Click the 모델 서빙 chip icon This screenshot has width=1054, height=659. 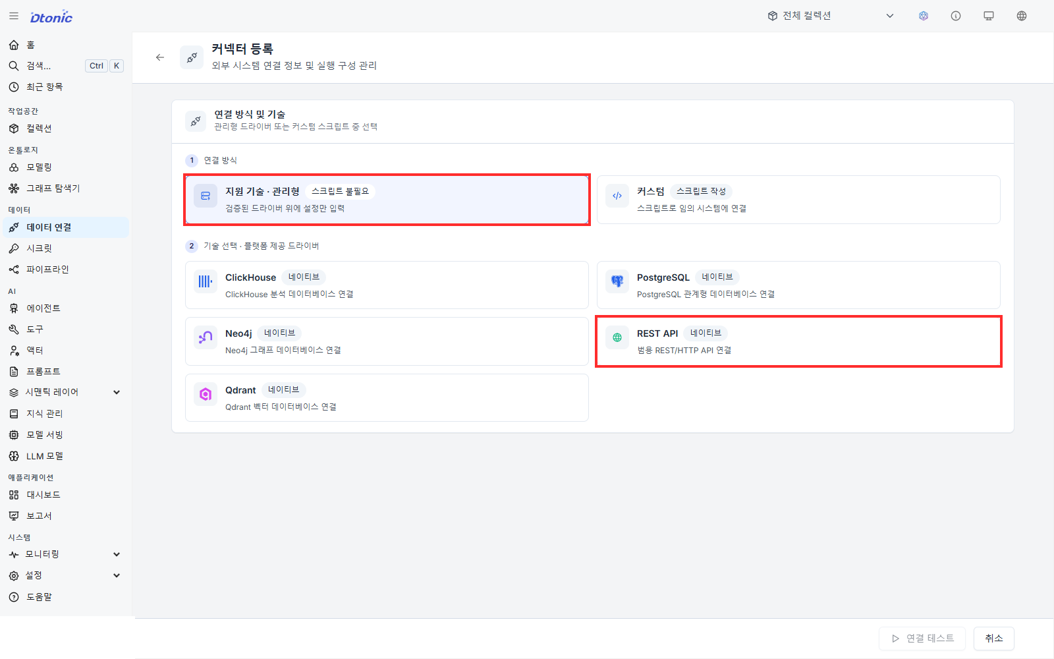point(14,435)
